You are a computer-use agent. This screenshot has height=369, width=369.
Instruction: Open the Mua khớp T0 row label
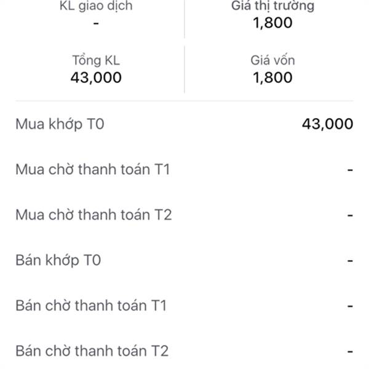tap(60, 124)
